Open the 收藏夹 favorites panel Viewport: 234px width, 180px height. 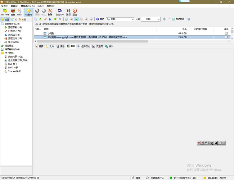[x=28, y=12]
